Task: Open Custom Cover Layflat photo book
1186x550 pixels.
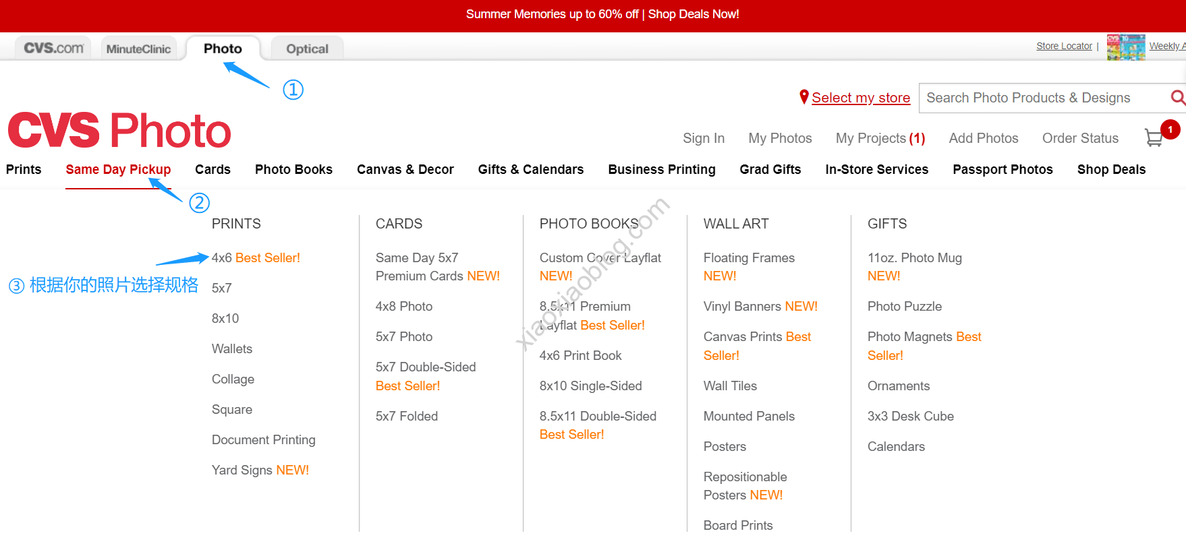Action: [x=600, y=267]
